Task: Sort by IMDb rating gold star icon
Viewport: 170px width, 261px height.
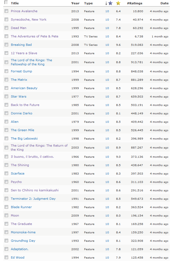Action: tap(118, 3)
